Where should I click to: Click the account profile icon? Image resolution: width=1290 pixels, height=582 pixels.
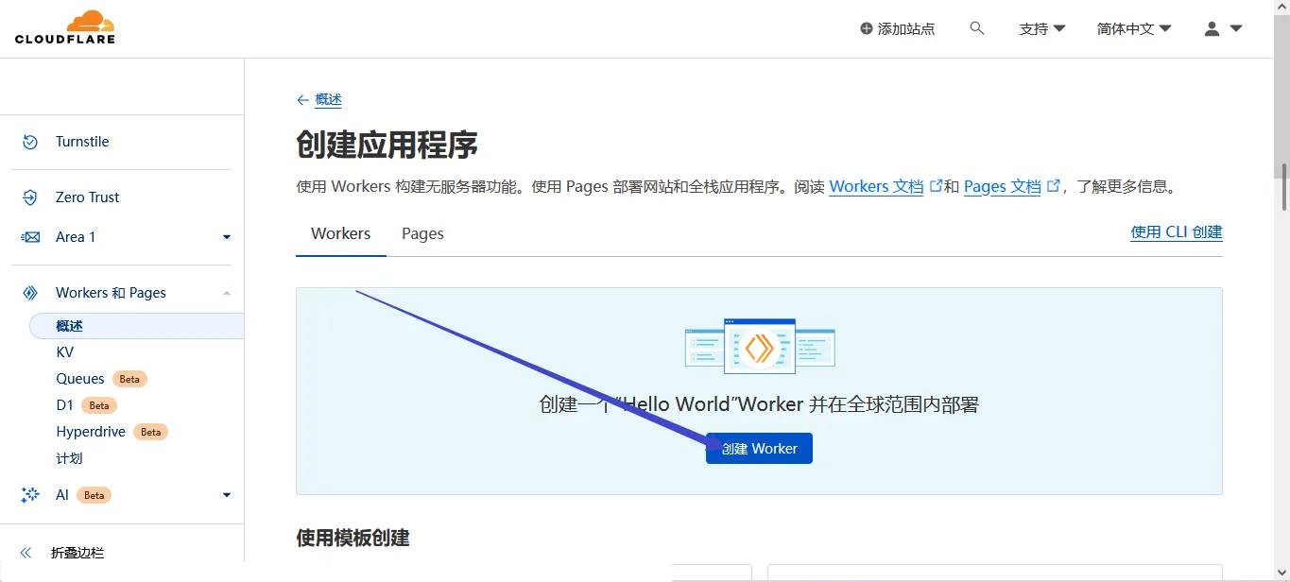point(1211,28)
